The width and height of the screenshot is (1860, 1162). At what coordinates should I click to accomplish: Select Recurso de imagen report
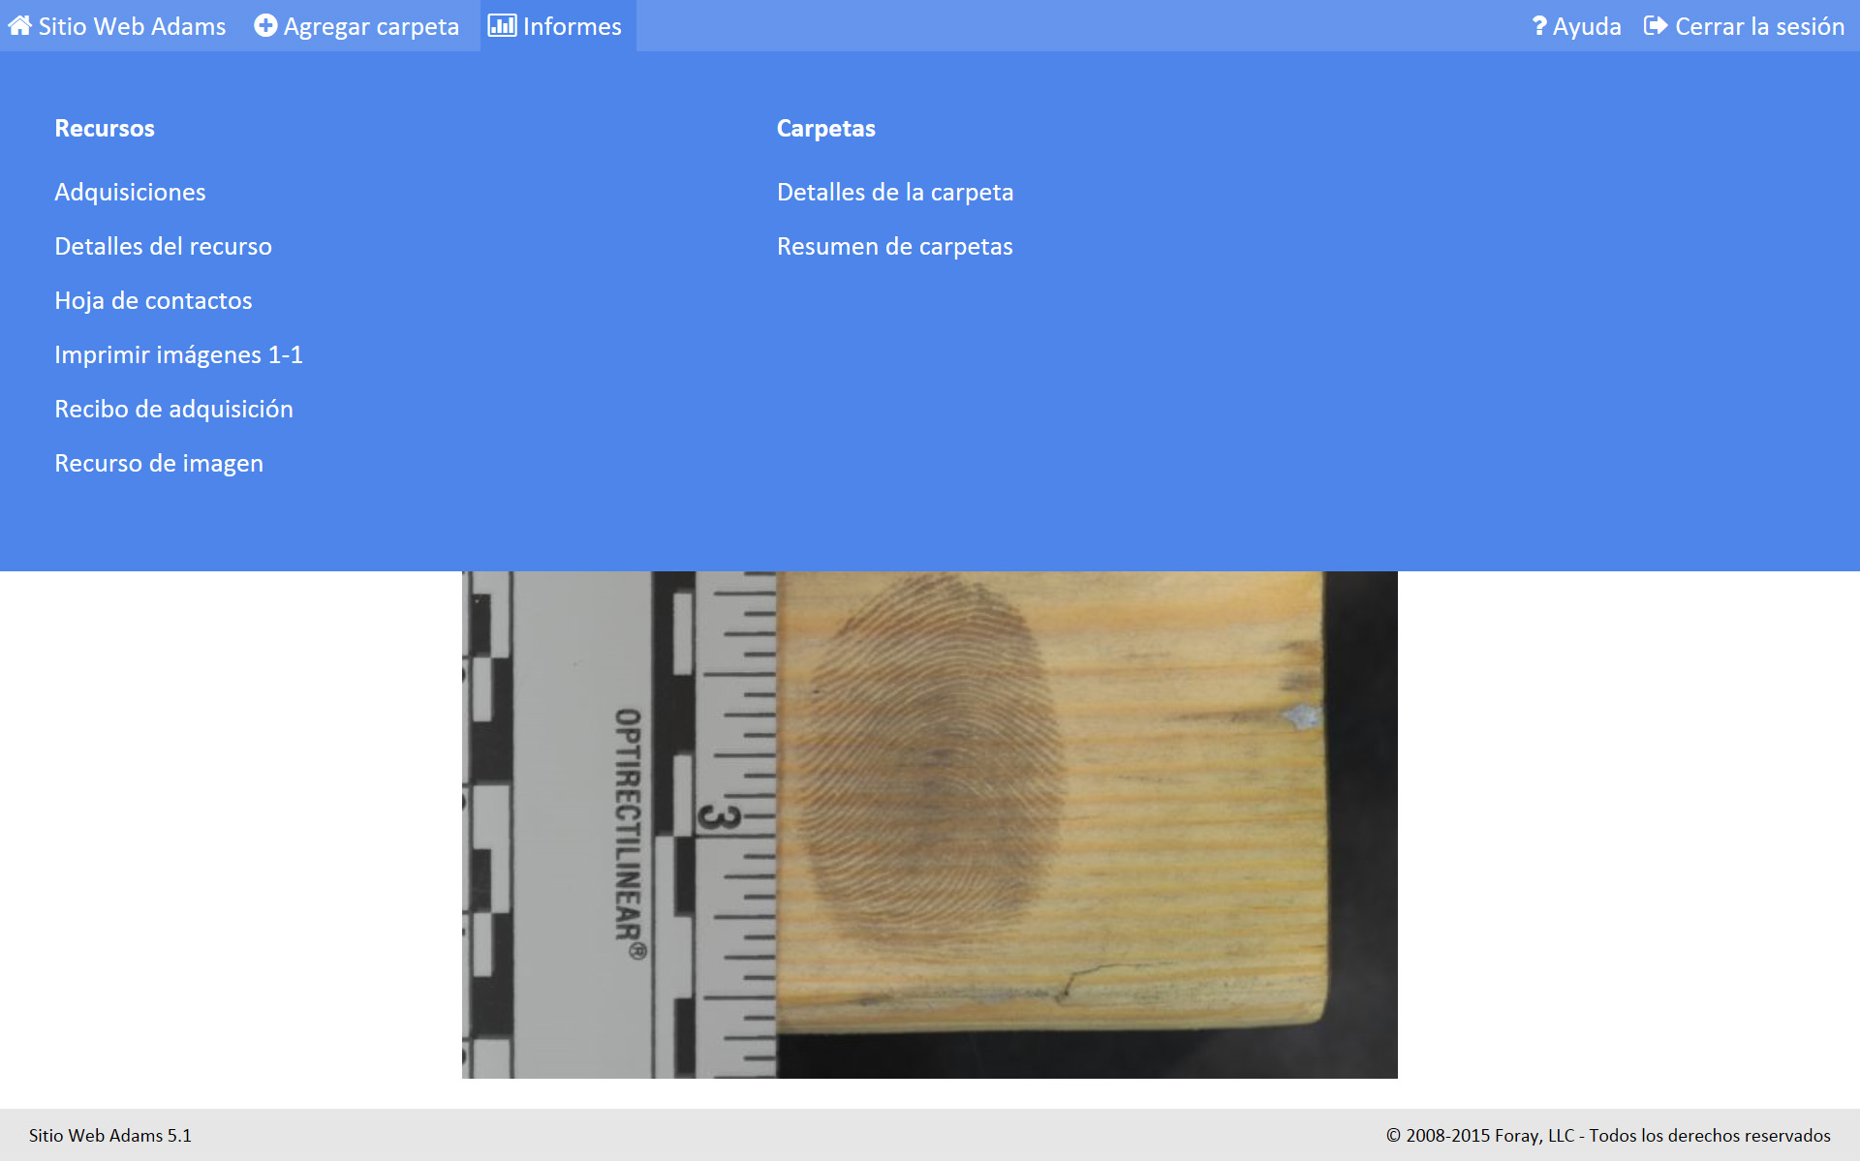tap(159, 463)
